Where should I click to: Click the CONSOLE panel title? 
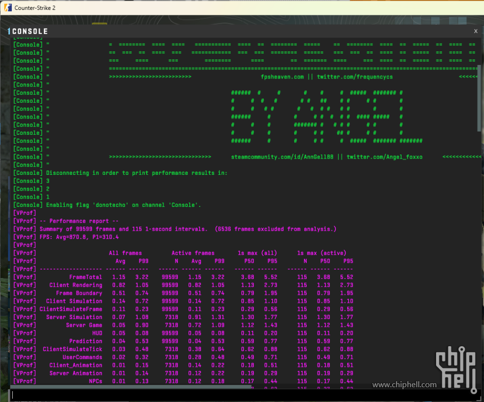click(30, 32)
